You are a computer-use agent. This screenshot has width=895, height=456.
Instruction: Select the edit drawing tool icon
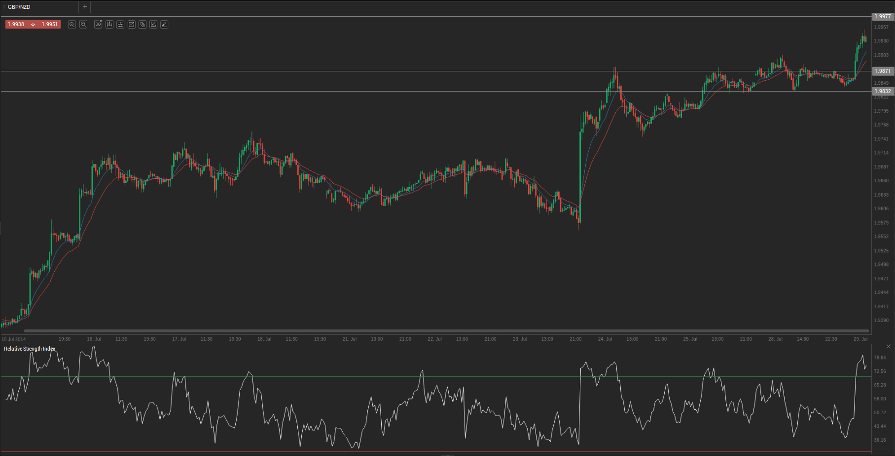pyautogui.click(x=153, y=24)
